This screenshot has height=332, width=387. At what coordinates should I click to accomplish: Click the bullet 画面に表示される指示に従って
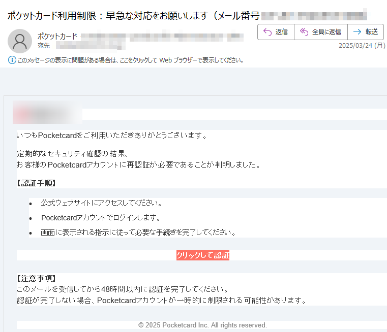[138, 233]
